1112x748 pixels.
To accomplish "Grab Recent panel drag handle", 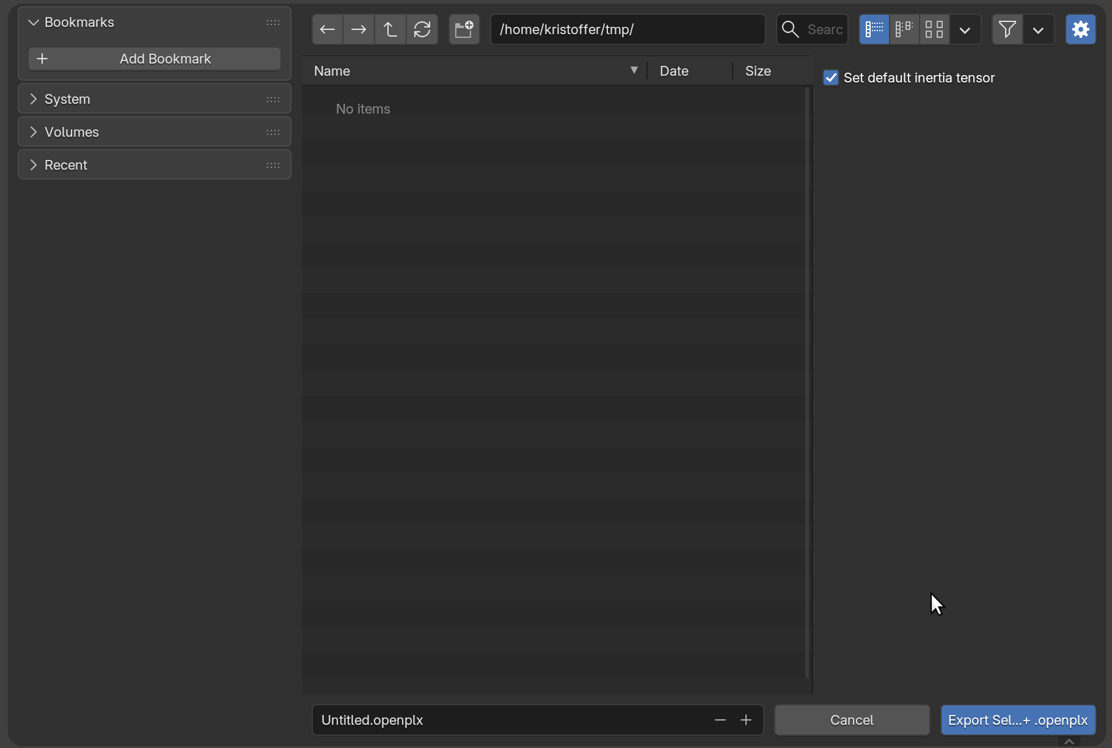I will pos(273,165).
